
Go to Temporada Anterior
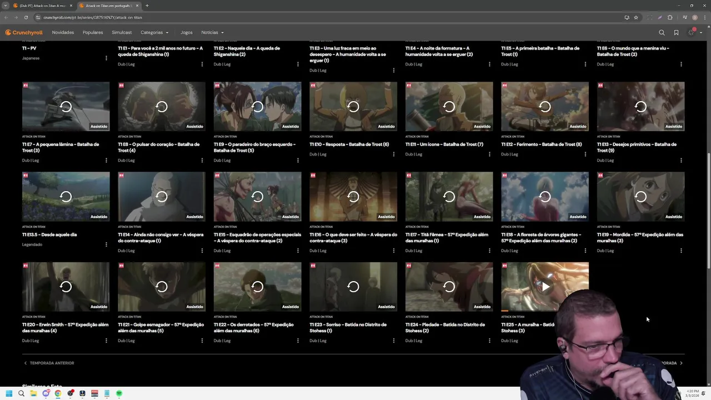coord(49,363)
